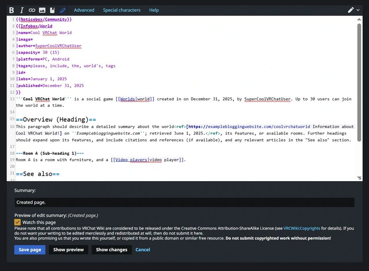This screenshot has height=271, width=369.
Task: Click the Show preview button
Action: 68,250
